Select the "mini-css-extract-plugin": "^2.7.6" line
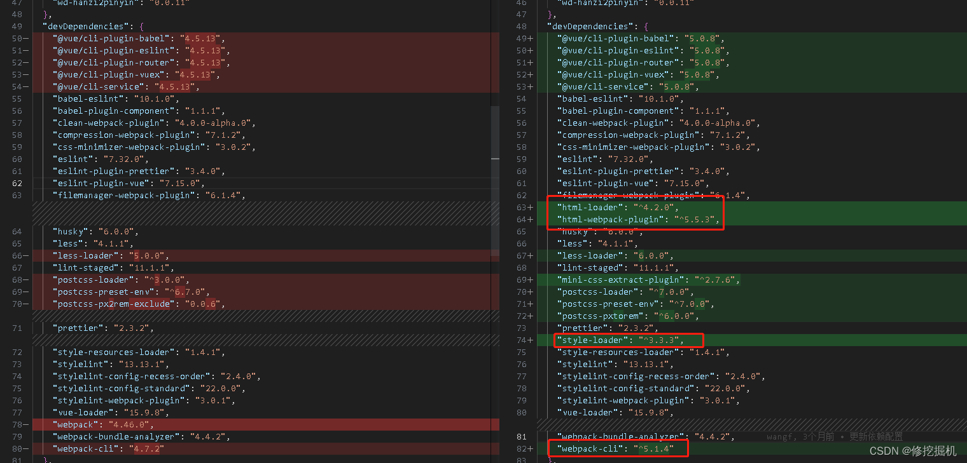This screenshot has height=463, width=967. point(752,280)
